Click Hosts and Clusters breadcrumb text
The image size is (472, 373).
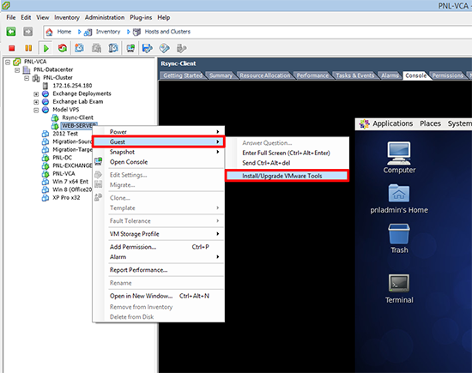(167, 32)
